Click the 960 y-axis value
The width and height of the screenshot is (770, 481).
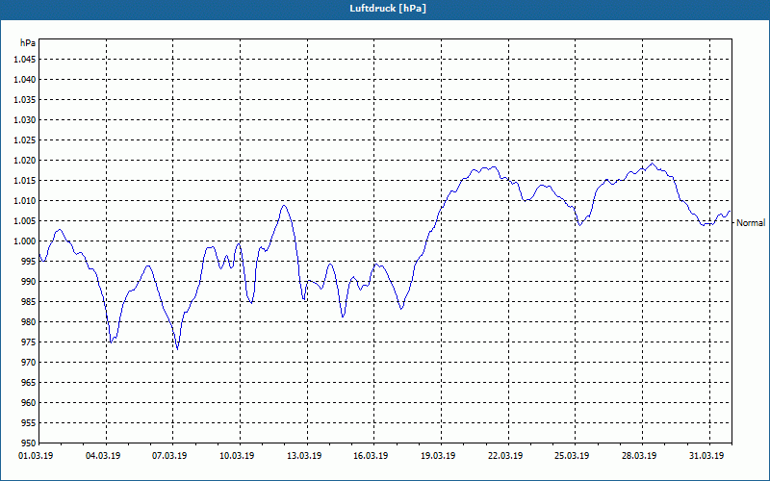tap(29, 403)
